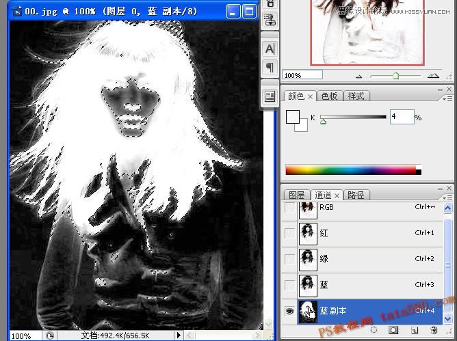Save selection as channel icon

393,330
